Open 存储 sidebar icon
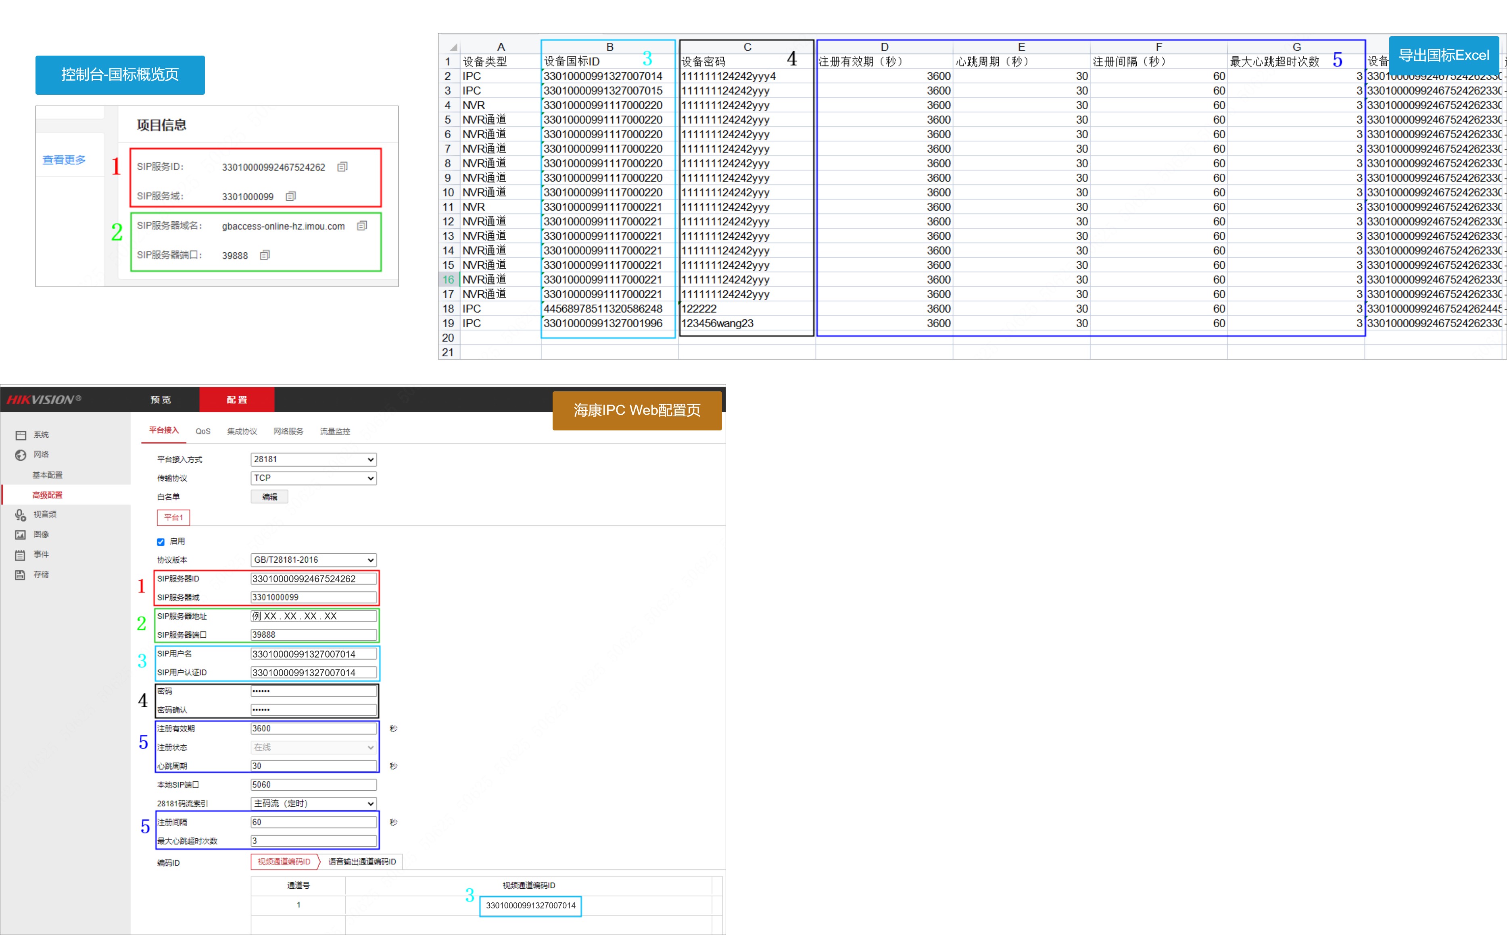This screenshot has height=935, width=1507. click(21, 574)
